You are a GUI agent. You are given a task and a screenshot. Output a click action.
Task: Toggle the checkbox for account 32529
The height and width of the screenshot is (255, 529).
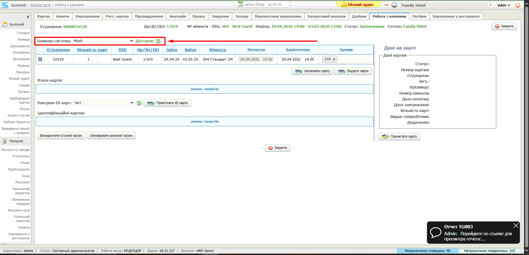click(40, 59)
